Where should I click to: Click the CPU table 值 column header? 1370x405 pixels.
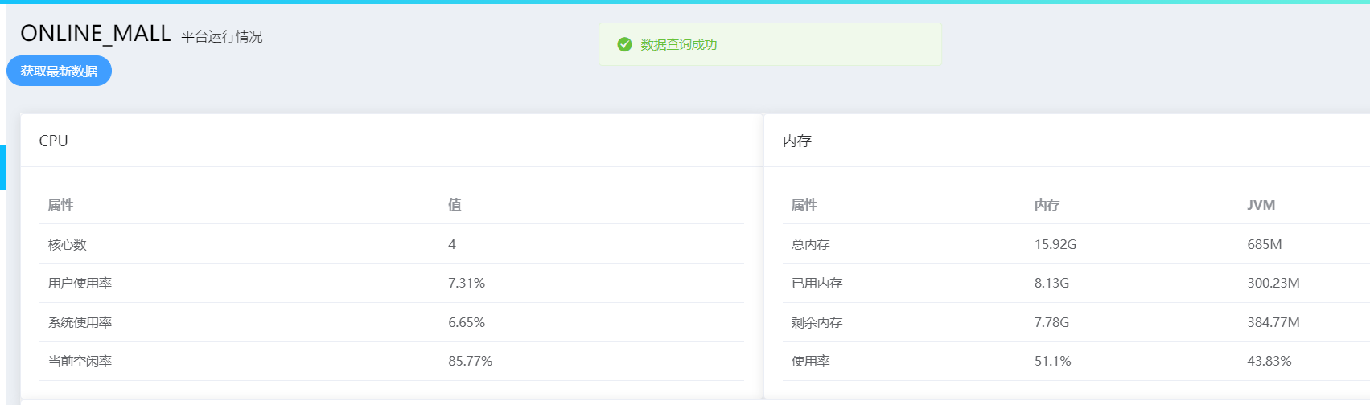tap(455, 205)
